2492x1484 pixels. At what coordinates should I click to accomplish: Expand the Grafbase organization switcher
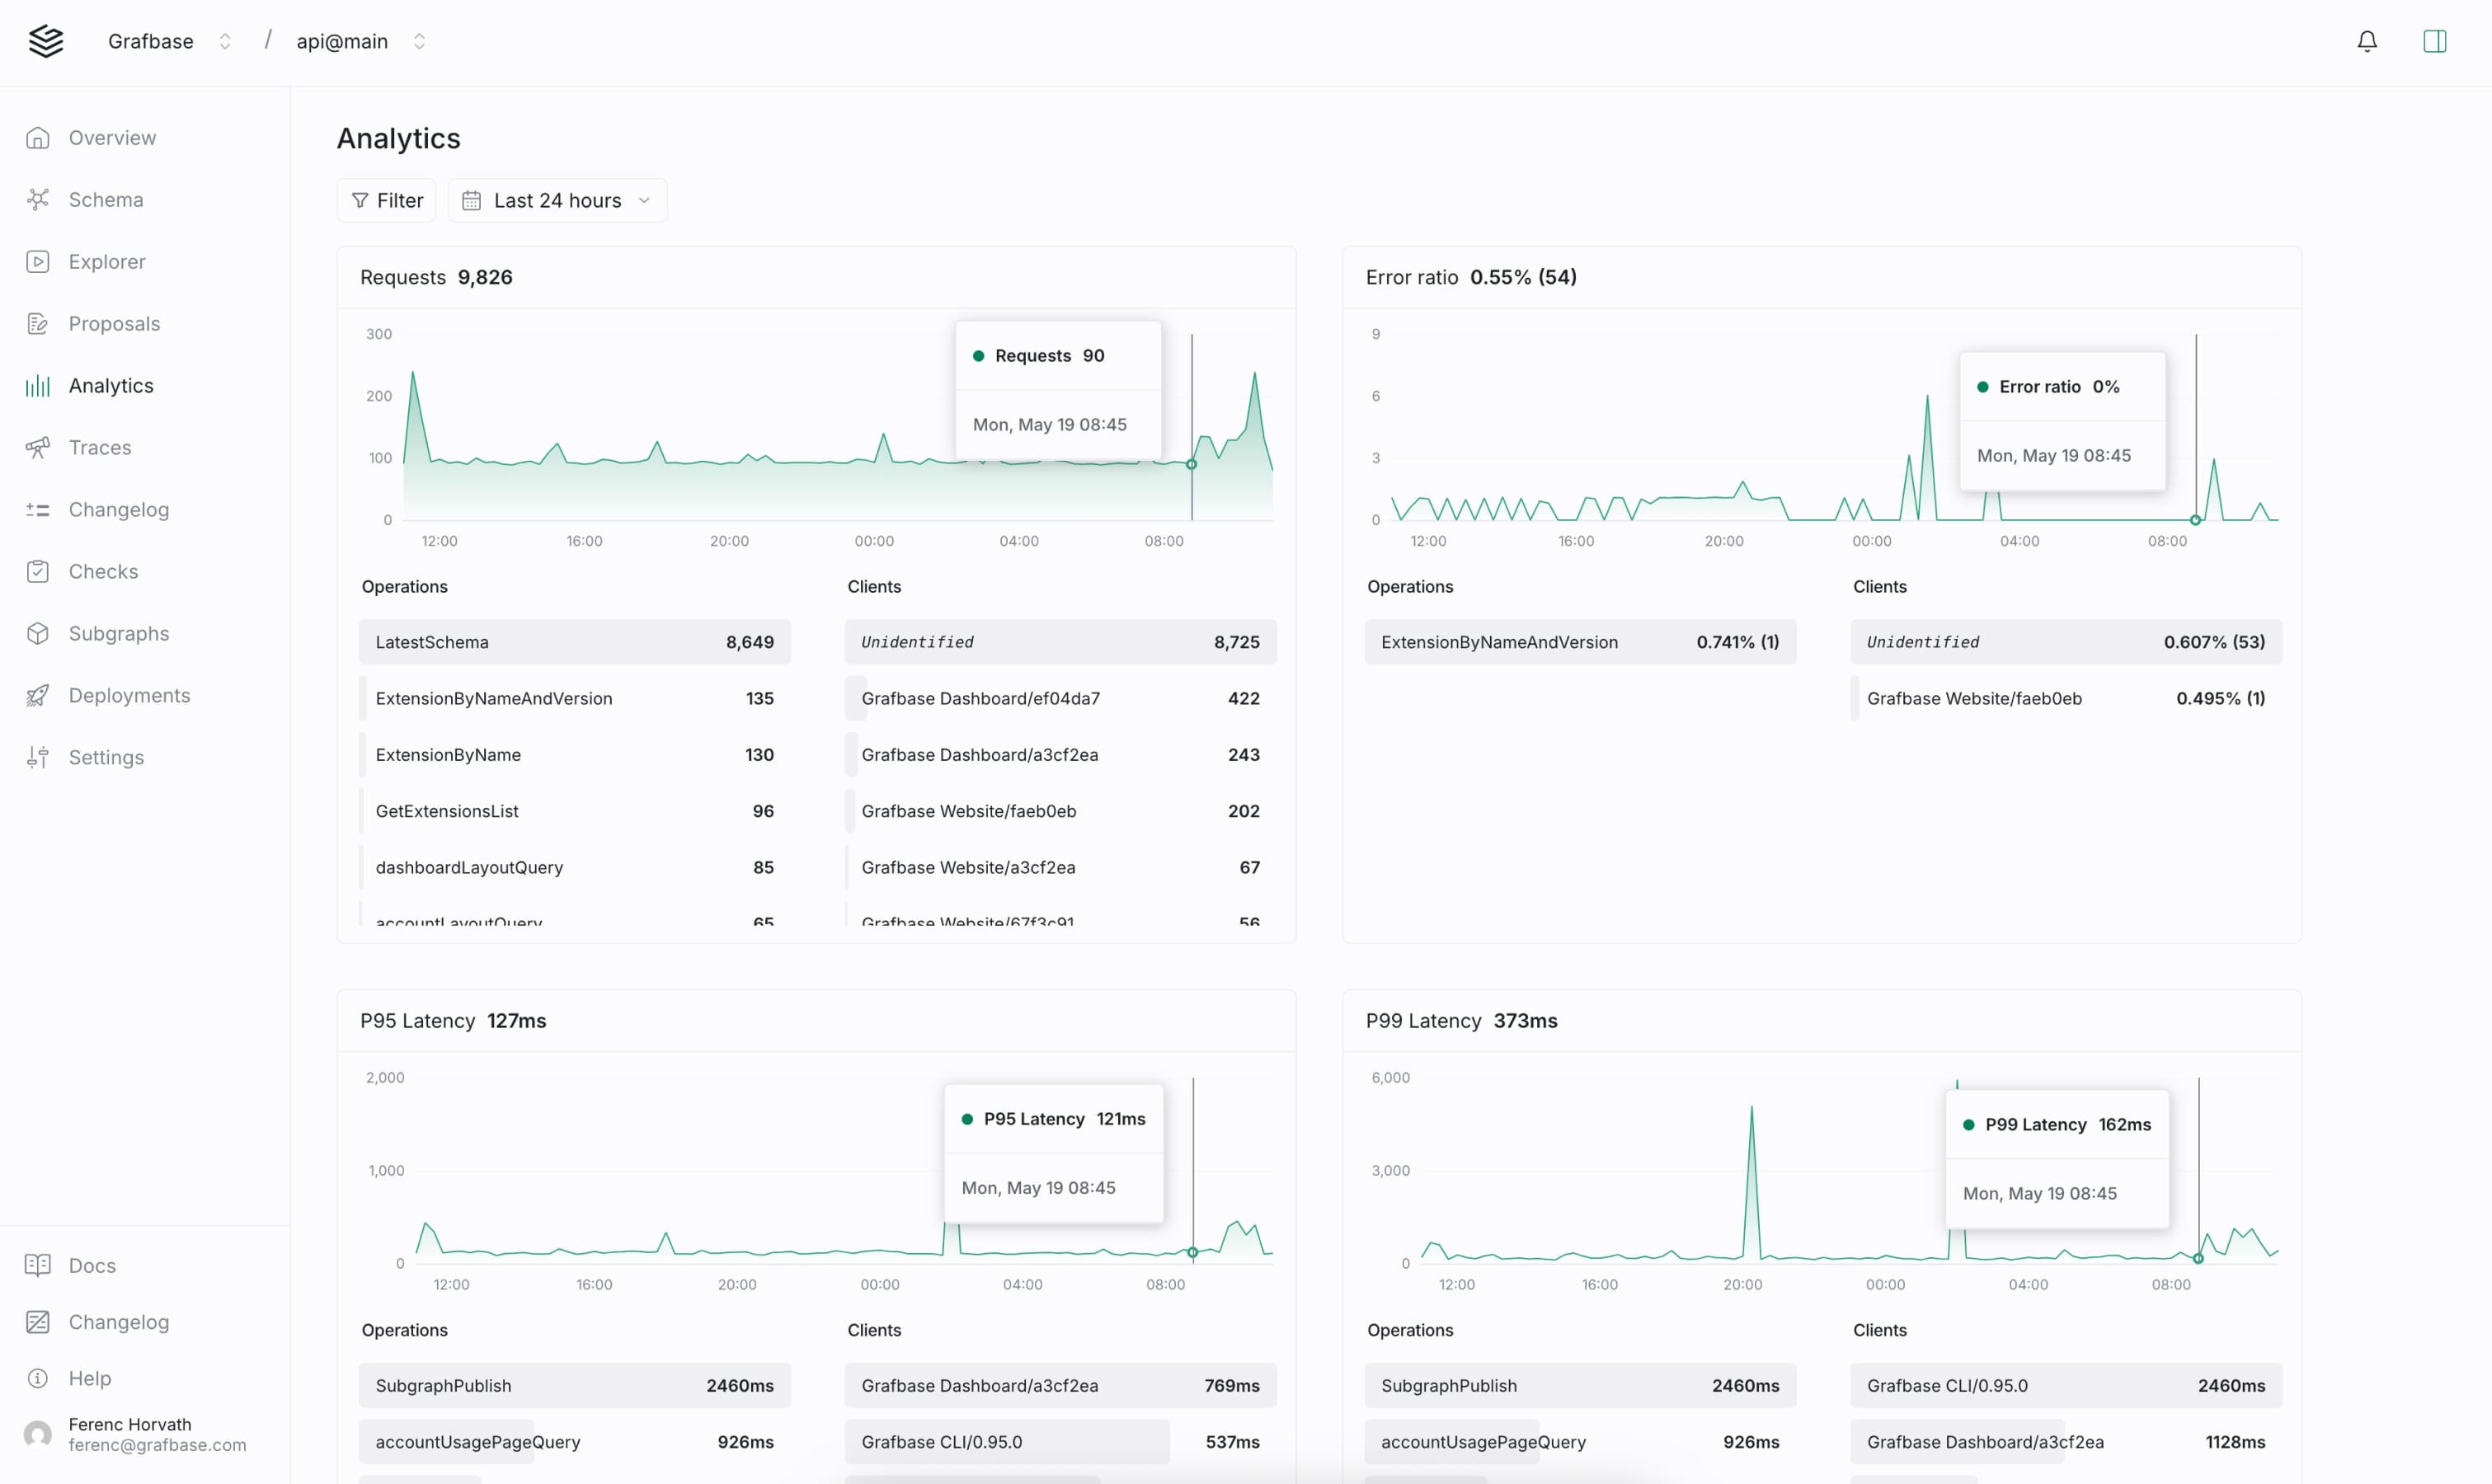225,41
